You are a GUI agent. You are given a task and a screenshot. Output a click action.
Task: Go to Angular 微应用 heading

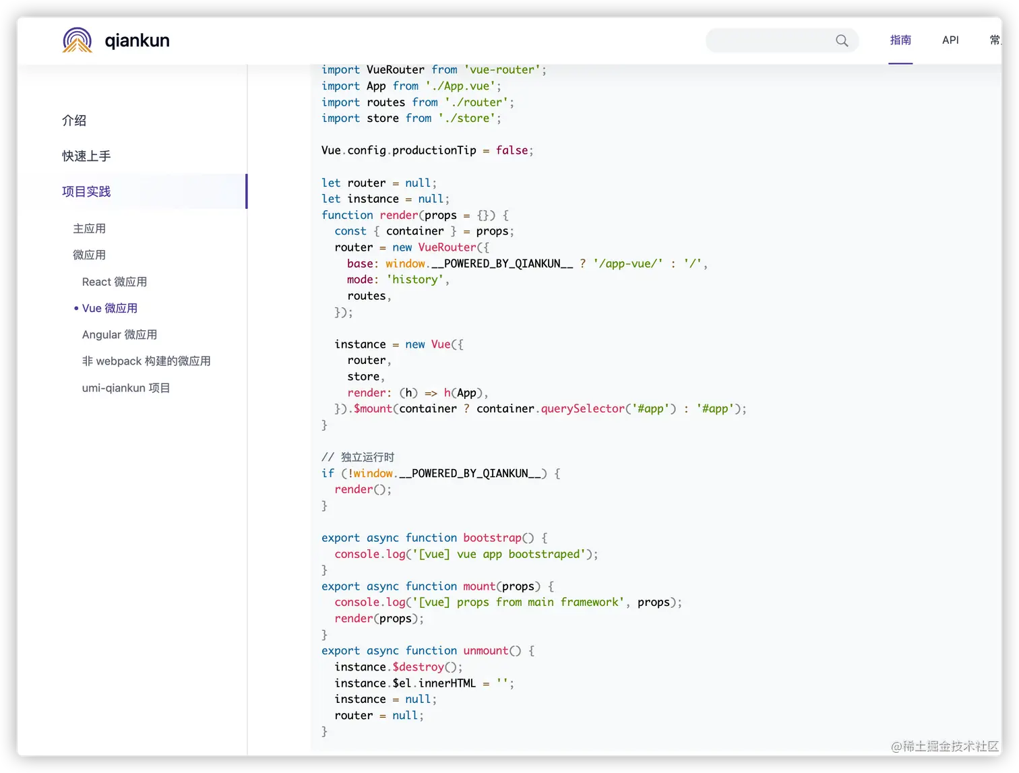(119, 335)
